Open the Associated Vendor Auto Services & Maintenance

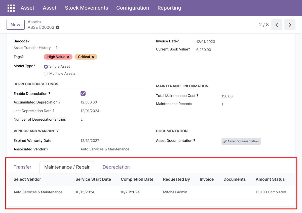(105, 149)
